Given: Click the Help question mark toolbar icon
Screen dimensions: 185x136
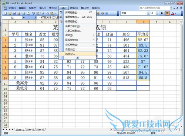Looking at the screenshot, I should [107, 13].
